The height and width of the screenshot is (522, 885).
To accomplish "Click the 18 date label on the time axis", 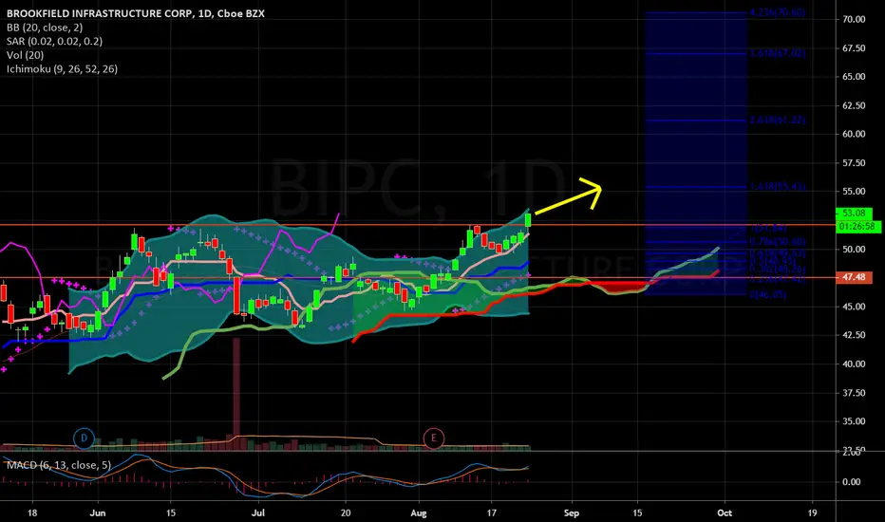I will click(x=32, y=513).
